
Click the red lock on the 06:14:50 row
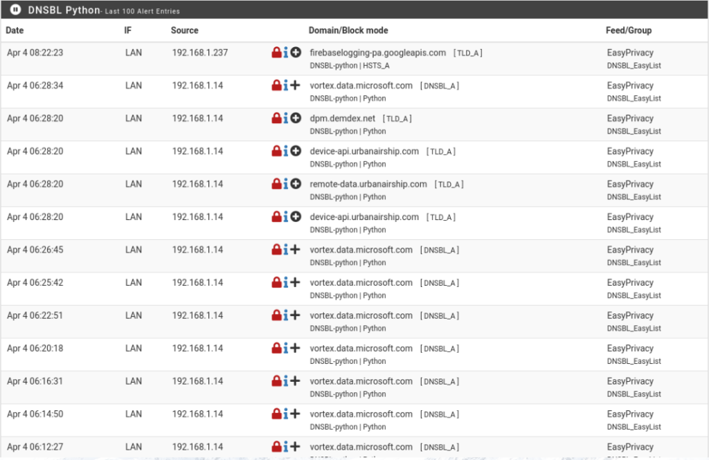coord(277,414)
